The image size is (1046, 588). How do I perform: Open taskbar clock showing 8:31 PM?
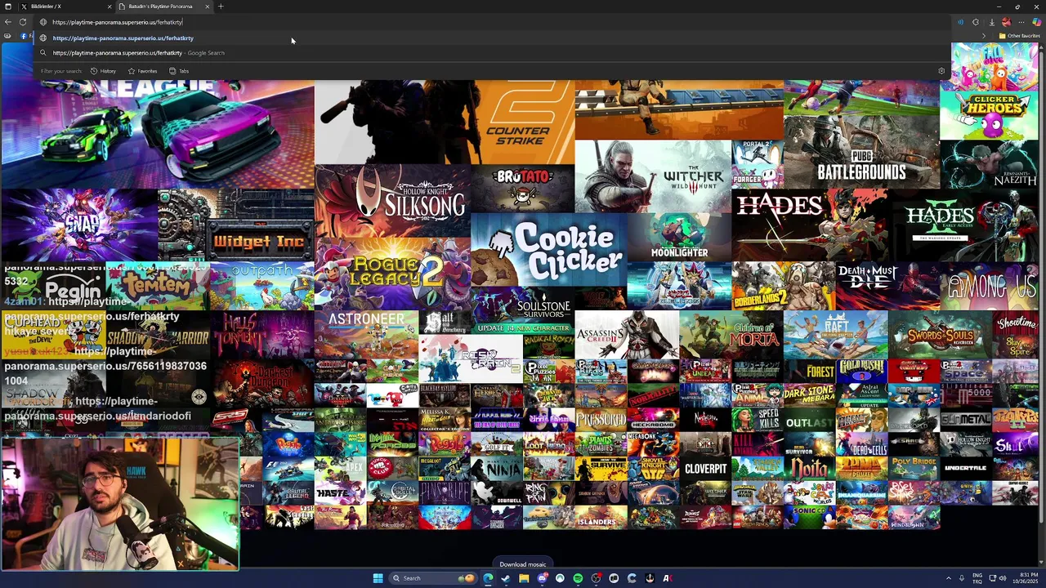[1024, 578]
